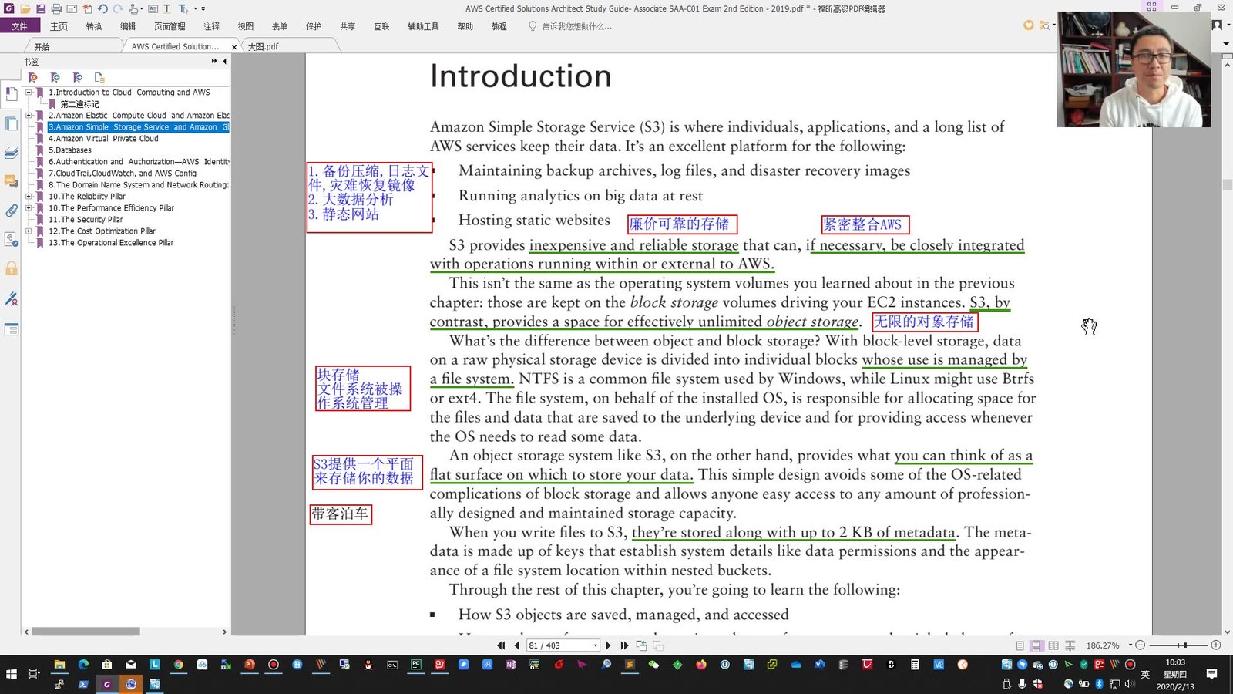The height and width of the screenshot is (694, 1233).
Task: Collapse the '1.Introduction to Cloud Computing' bookmark
Action: coord(29,93)
